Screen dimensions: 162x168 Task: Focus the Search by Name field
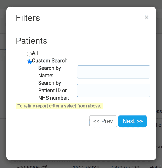pos(113,72)
